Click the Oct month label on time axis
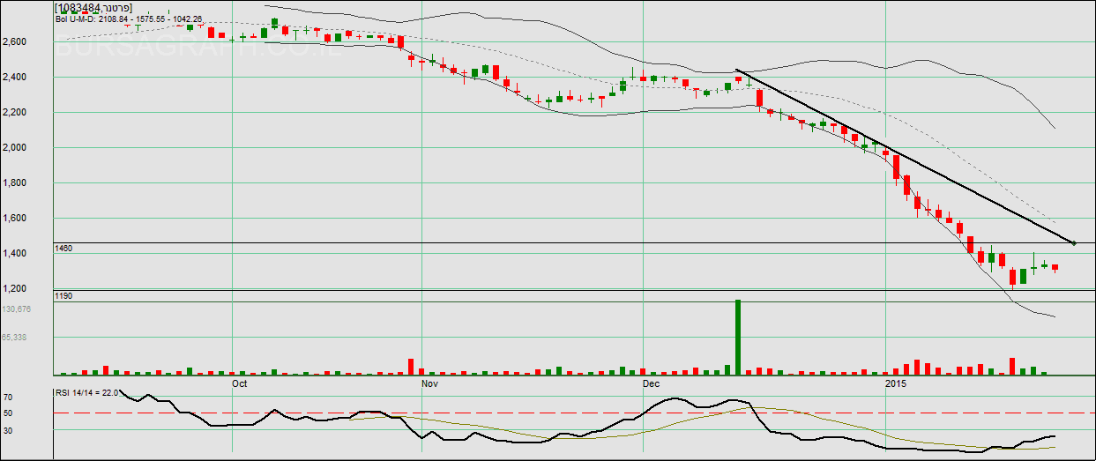The width and height of the screenshot is (1096, 461). [x=239, y=384]
